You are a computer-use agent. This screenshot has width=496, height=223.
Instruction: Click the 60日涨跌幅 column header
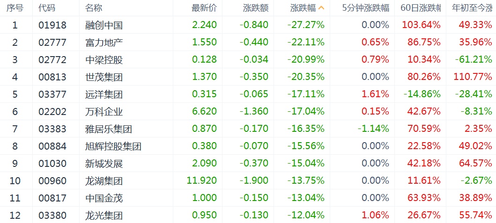coord(421,8)
